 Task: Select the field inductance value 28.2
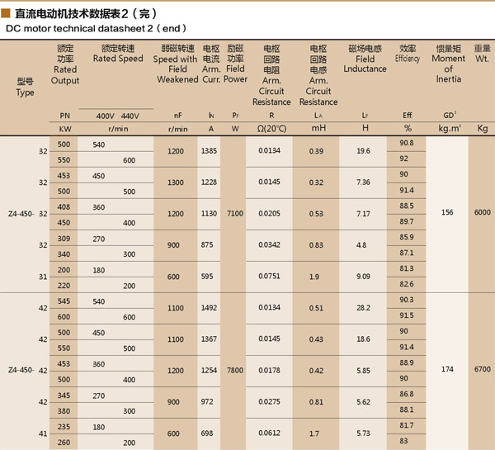pos(363,308)
